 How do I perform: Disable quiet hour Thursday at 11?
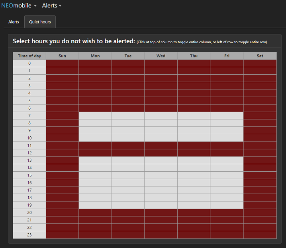click(194, 145)
